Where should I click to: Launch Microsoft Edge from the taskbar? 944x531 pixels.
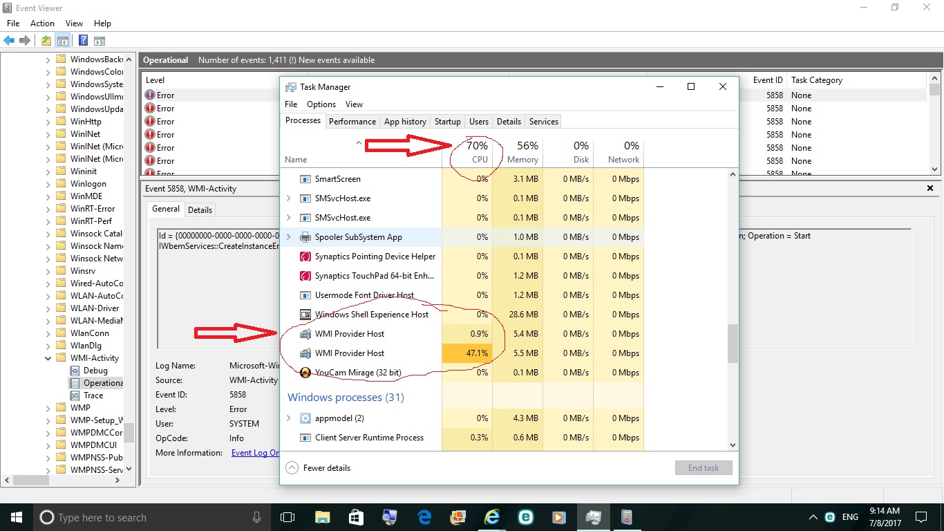[x=424, y=517]
